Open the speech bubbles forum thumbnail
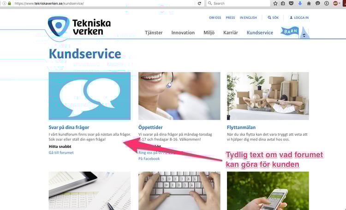Screen dimensions: 346x210 [x=89, y=96]
